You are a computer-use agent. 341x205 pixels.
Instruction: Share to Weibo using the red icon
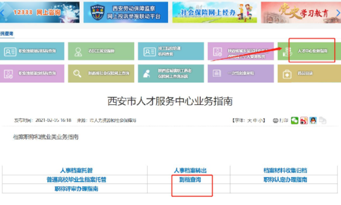[304, 120]
